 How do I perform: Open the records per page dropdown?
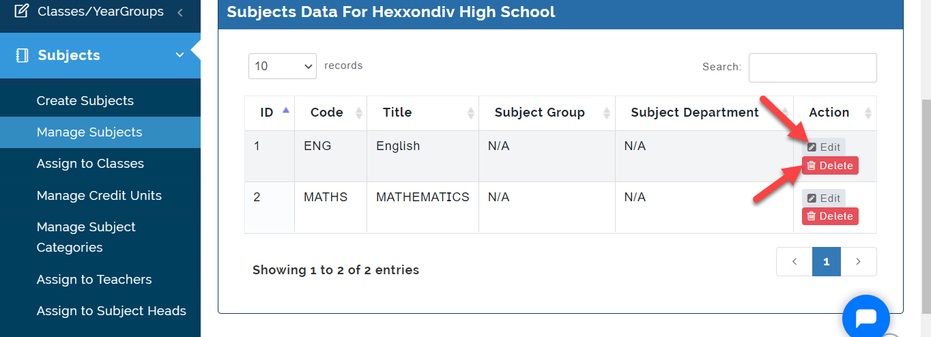click(282, 66)
